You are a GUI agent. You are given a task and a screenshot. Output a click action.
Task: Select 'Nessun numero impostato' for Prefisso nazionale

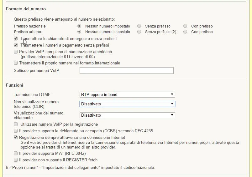pyautogui.click(x=79, y=26)
